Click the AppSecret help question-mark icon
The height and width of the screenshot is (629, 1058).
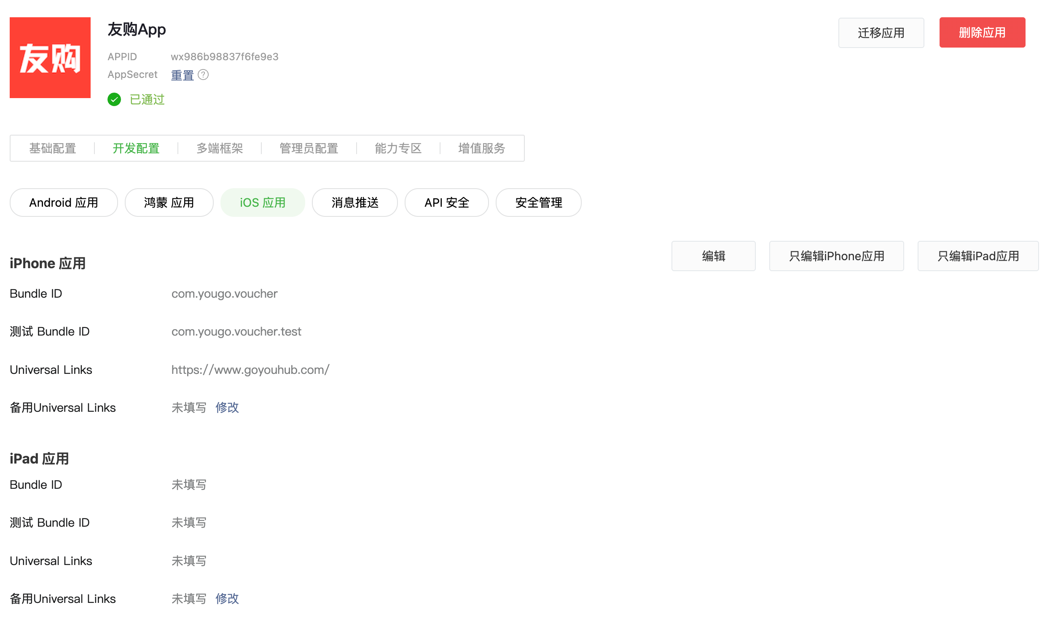[x=203, y=75]
